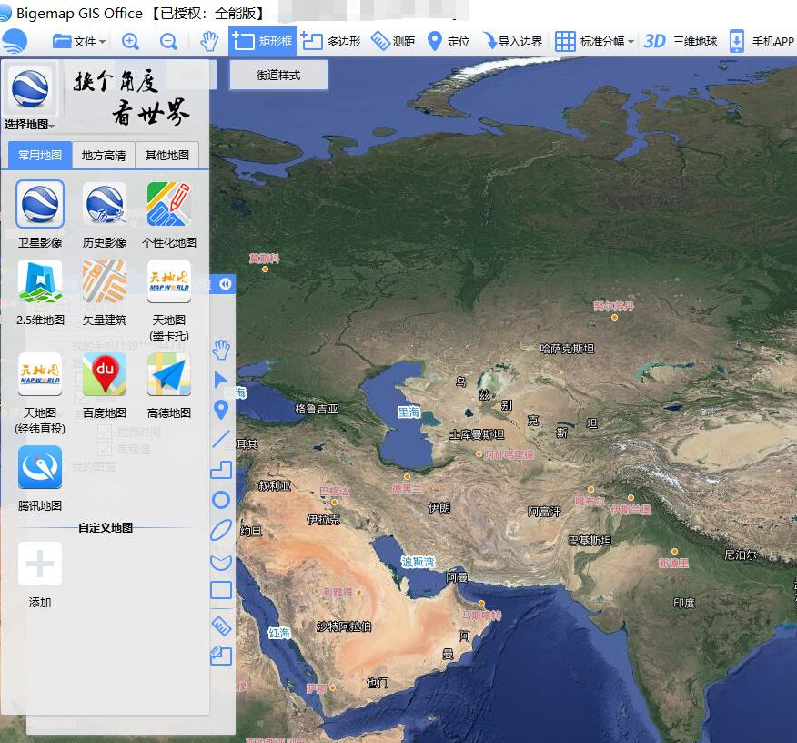Click the 街道样式 street style button
Screen dimensions: 797x743
[x=278, y=75]
